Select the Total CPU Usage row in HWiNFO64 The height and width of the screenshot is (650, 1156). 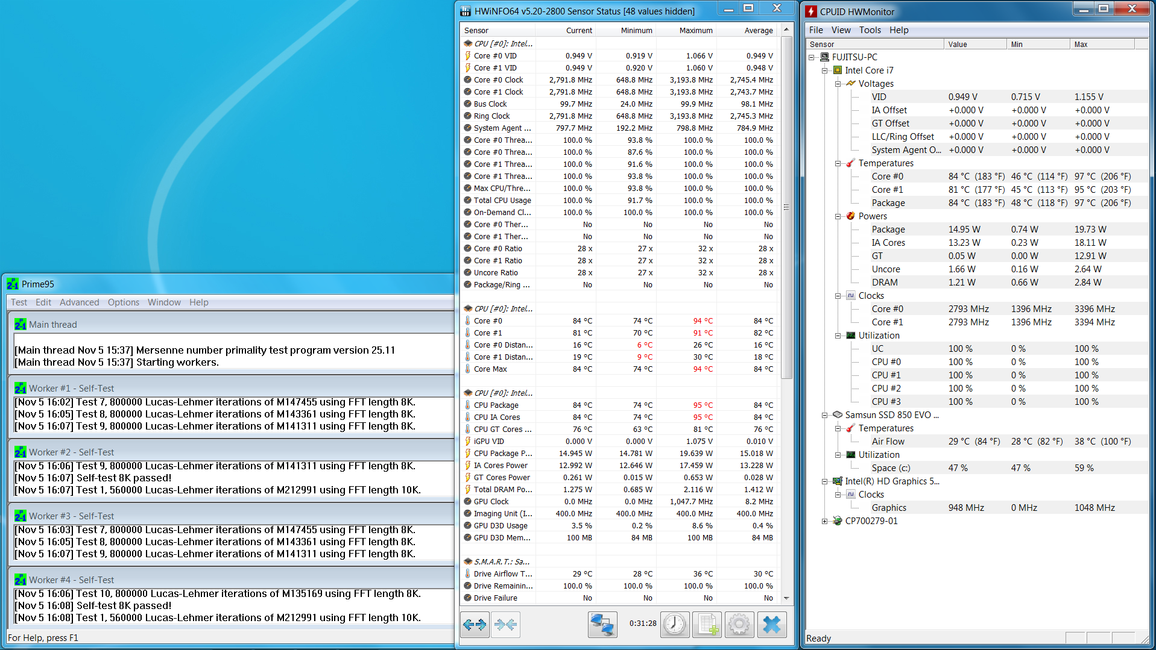pos(620,201)
